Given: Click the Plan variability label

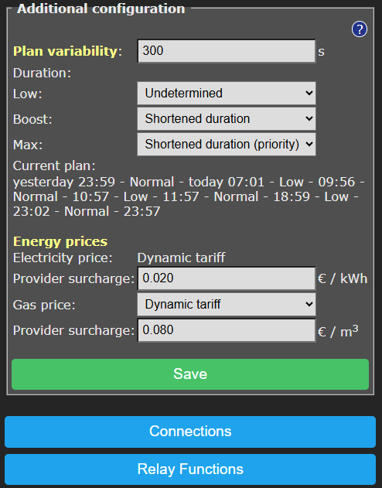Looking at the screenshot, I should pos(67,51).
